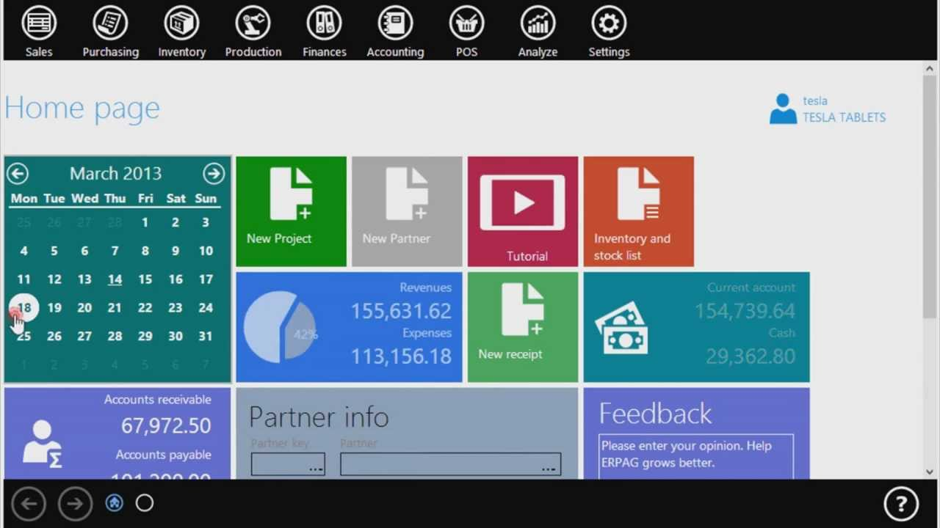Click the Cash value 29,362.80
Viewport: 940px width, 528px height.
[x=751, y=356]
